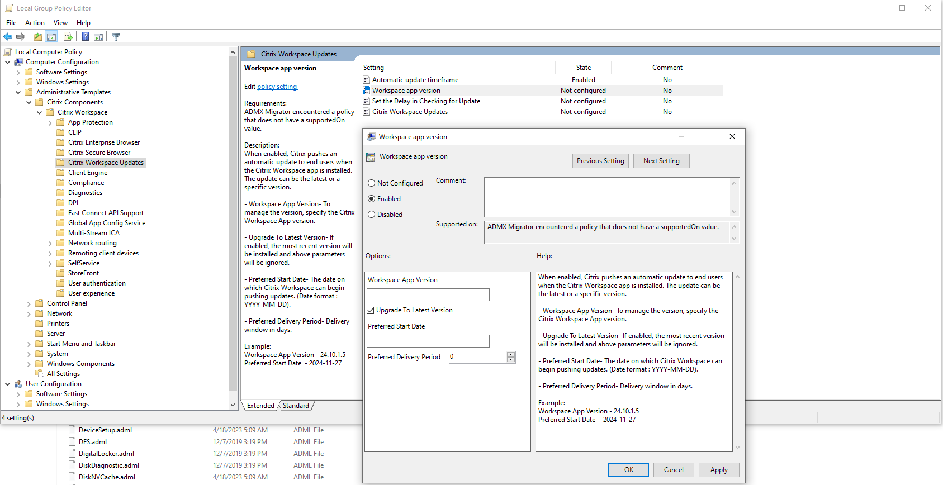This screenshot has width=943, height=485.
Task: Collapse the Citrix Components tree node
Action: [29, 103]
